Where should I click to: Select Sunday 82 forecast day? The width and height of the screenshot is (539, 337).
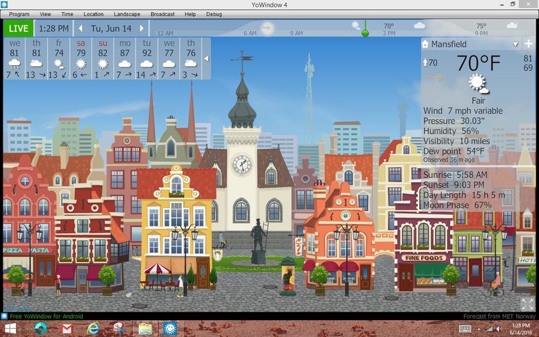tap(103, 59)
